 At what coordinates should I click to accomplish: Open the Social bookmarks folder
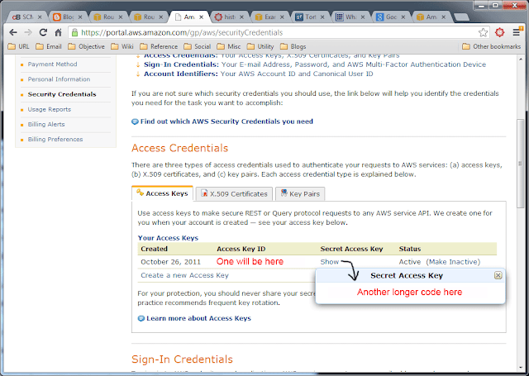coord(197,46)
